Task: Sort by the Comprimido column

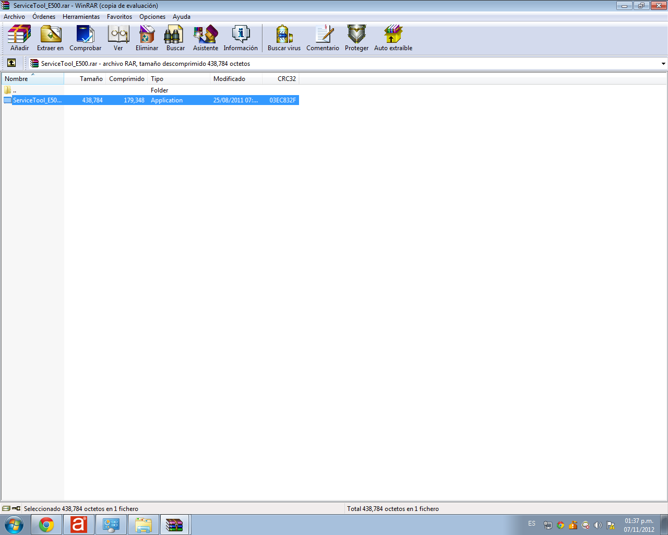Action: pyautogui.click(x=127, y=79)
